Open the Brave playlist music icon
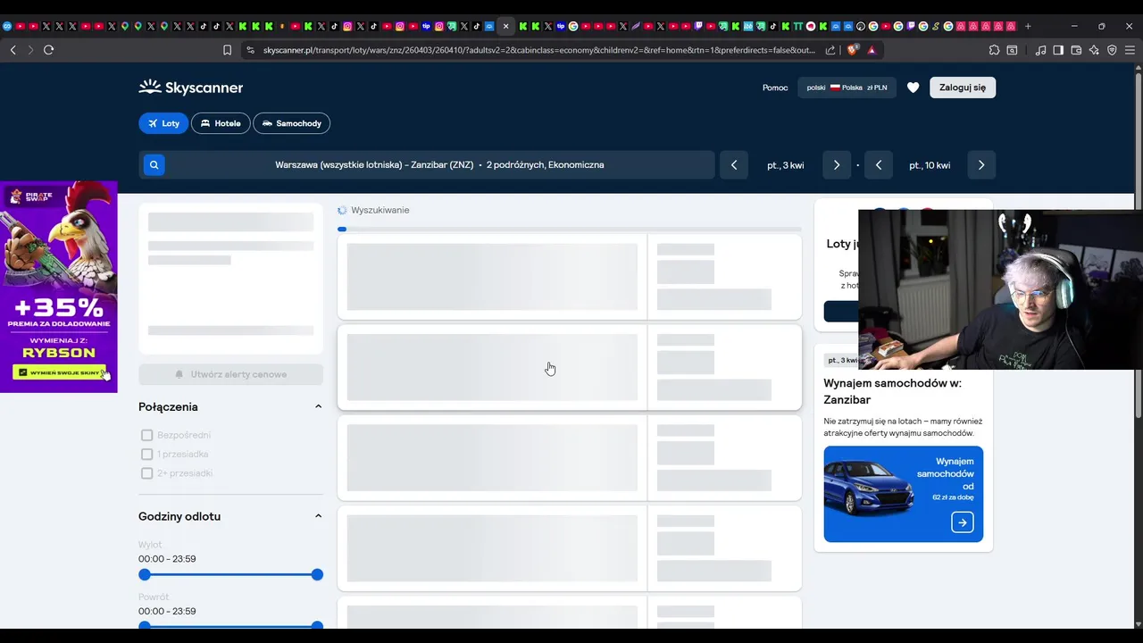The image size is (1143, 643). click(x=1040, y=50)
